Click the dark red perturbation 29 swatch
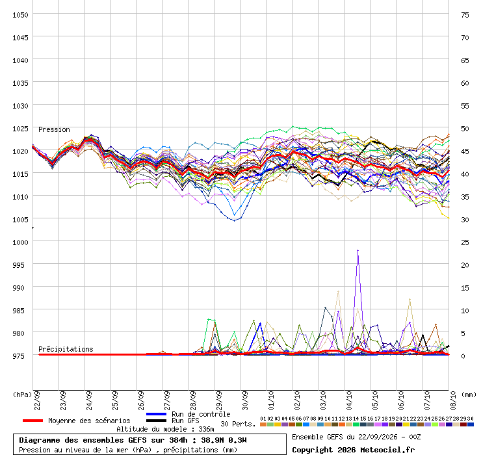Screen dimensions: 481x455 [463, 424]
